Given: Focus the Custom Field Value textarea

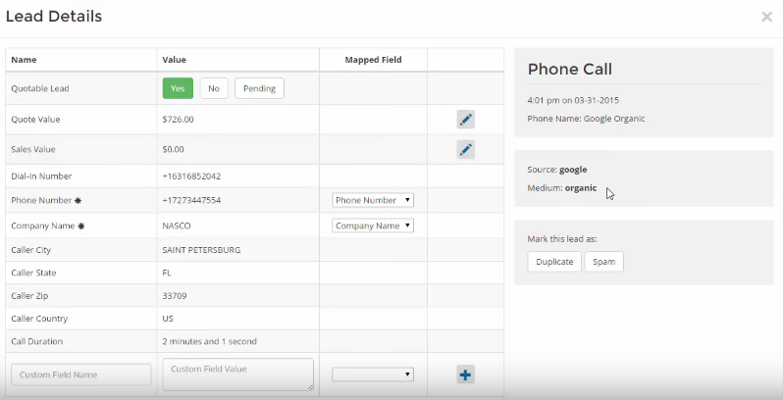Looking at the screenshot, I should (x=238, y=375).
